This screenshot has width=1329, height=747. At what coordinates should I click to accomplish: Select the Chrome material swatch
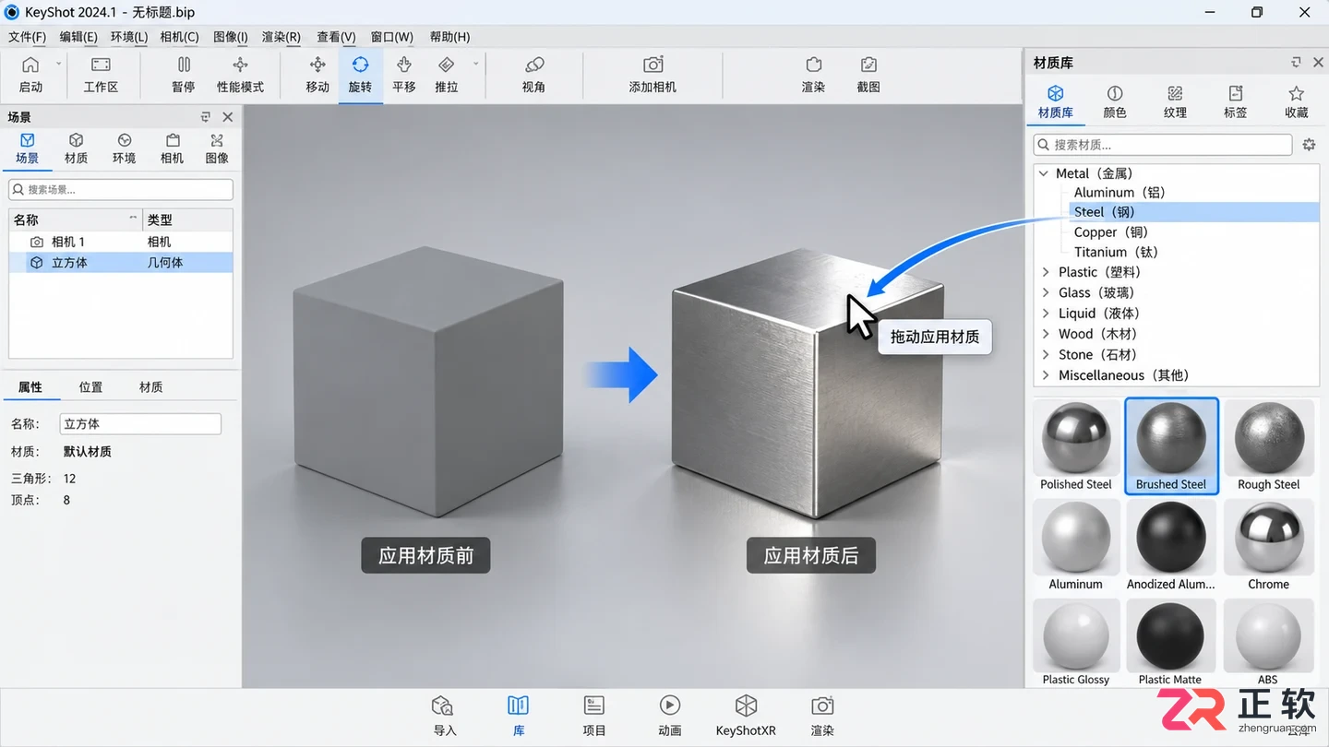(1268, 546)
